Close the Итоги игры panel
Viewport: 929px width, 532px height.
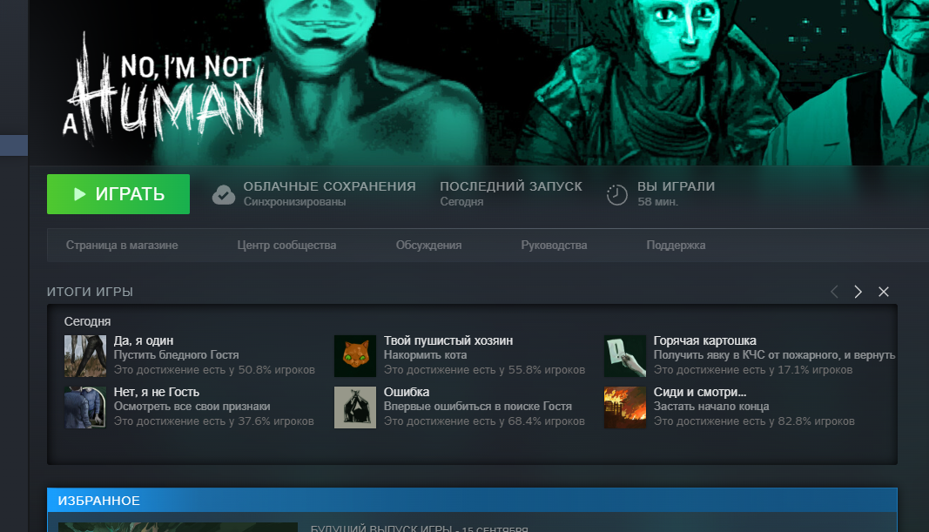[x=884, y=292]
